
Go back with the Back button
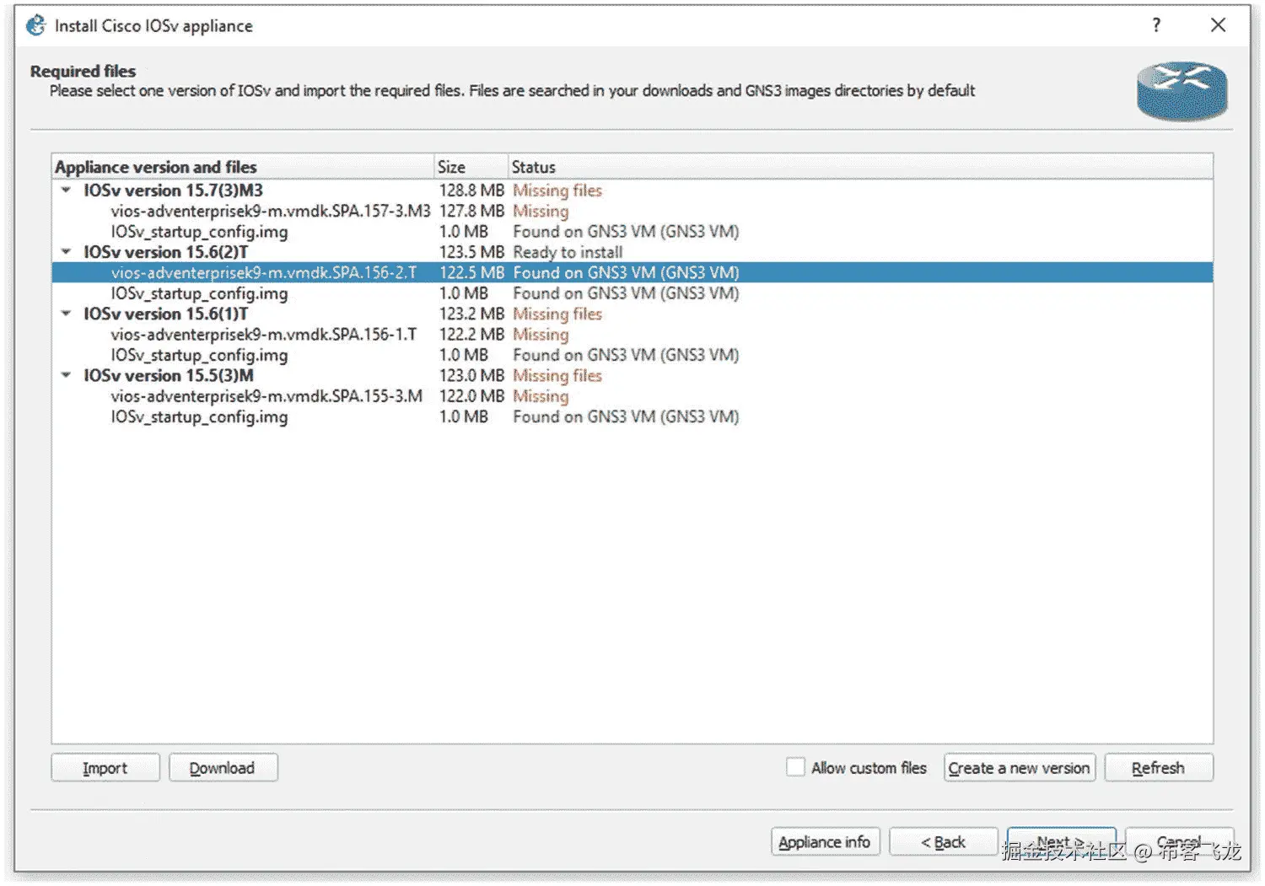click(943, 842)
